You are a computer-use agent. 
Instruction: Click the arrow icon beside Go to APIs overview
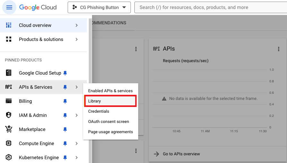pos(156,154)
